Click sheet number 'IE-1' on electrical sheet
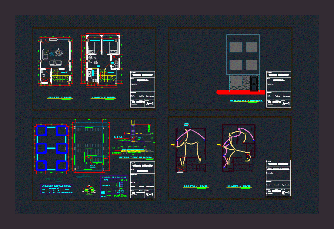Screen dimensions: 334x229 pos(285,193)
